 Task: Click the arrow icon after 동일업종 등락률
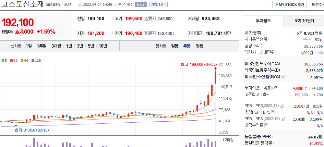pyautogui.click(x=274, y=143)
